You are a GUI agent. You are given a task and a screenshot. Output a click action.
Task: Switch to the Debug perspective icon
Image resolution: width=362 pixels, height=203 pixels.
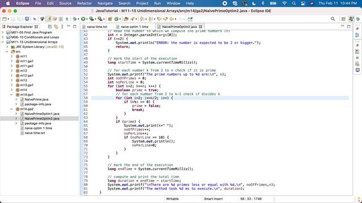tap(358, 19)
